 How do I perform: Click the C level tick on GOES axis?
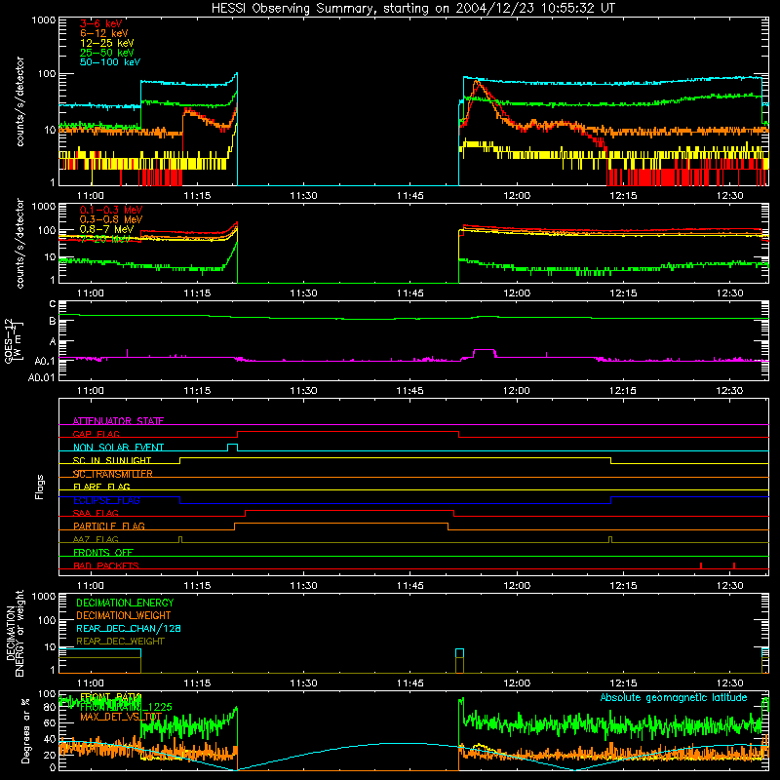pos(53,304)
